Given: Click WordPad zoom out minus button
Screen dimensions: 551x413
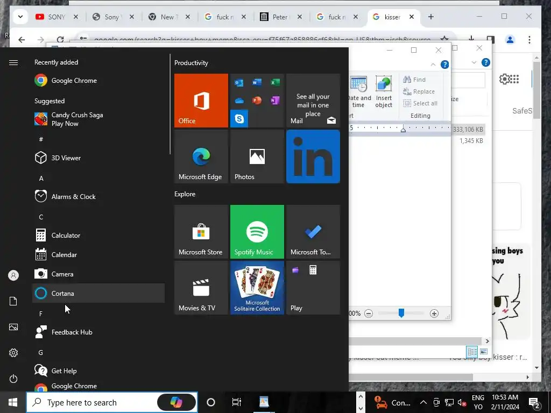Looking at the screenshot, I should [368, 314].
